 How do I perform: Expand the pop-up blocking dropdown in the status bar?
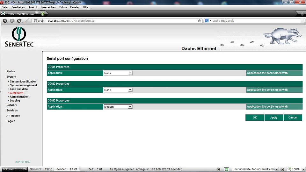click(276, 169)
